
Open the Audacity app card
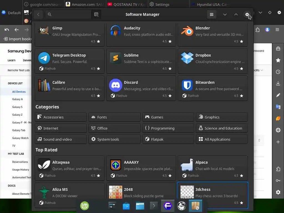pyautogui.click(x=141, y=34)
